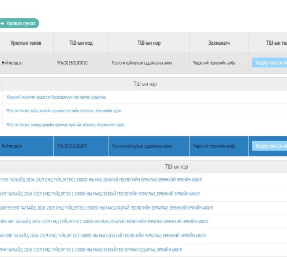This screenshot has width=287, height=258.
Task: Click Үндэсний геологийн алба in blue row
Action: click(x=214, y=146)
